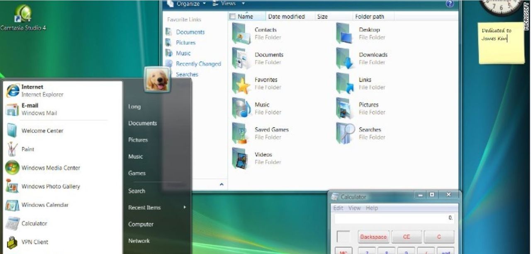Viewport: 531px width, 254px height.
Task: Expand the Organize dropdown
Action: click(x=187, y=4)
